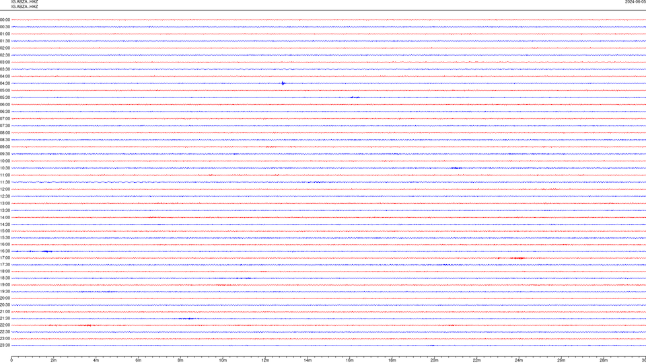Click the 4m tick label on time axis

pos(96,360)
